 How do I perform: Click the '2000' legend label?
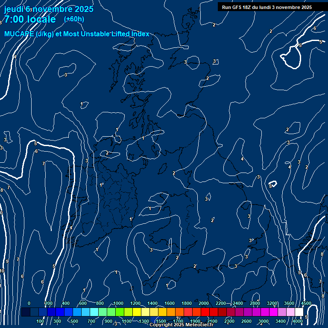point(204,303)
